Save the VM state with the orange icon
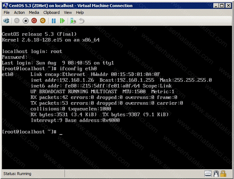The width and height of the screenshot is (234, 179). pos(43,20)
